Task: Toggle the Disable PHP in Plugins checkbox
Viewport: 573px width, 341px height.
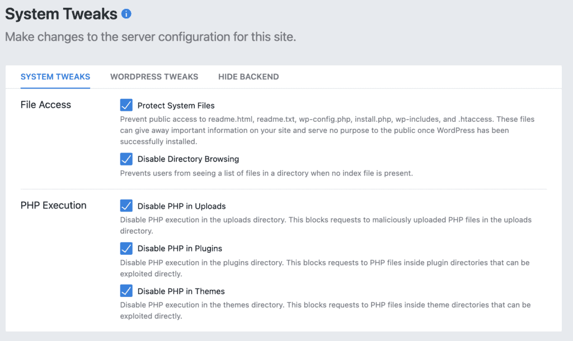Action: coord(126,248)
